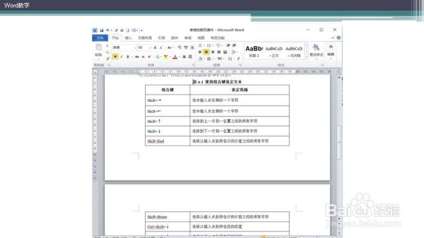Image resolution: width=424 pixels, height=238 pixels.
Task: Open the font color dropdown arrow
Action: pos(180,57)
